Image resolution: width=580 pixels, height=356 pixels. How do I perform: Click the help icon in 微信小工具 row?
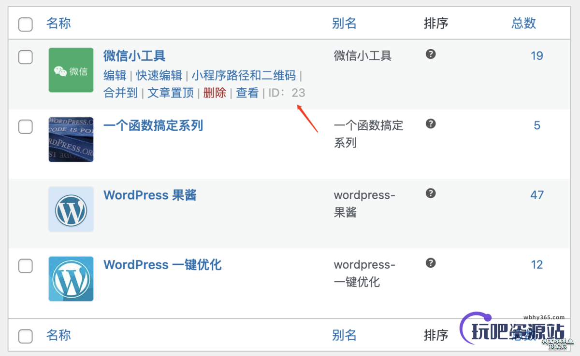tap(431, 54)
